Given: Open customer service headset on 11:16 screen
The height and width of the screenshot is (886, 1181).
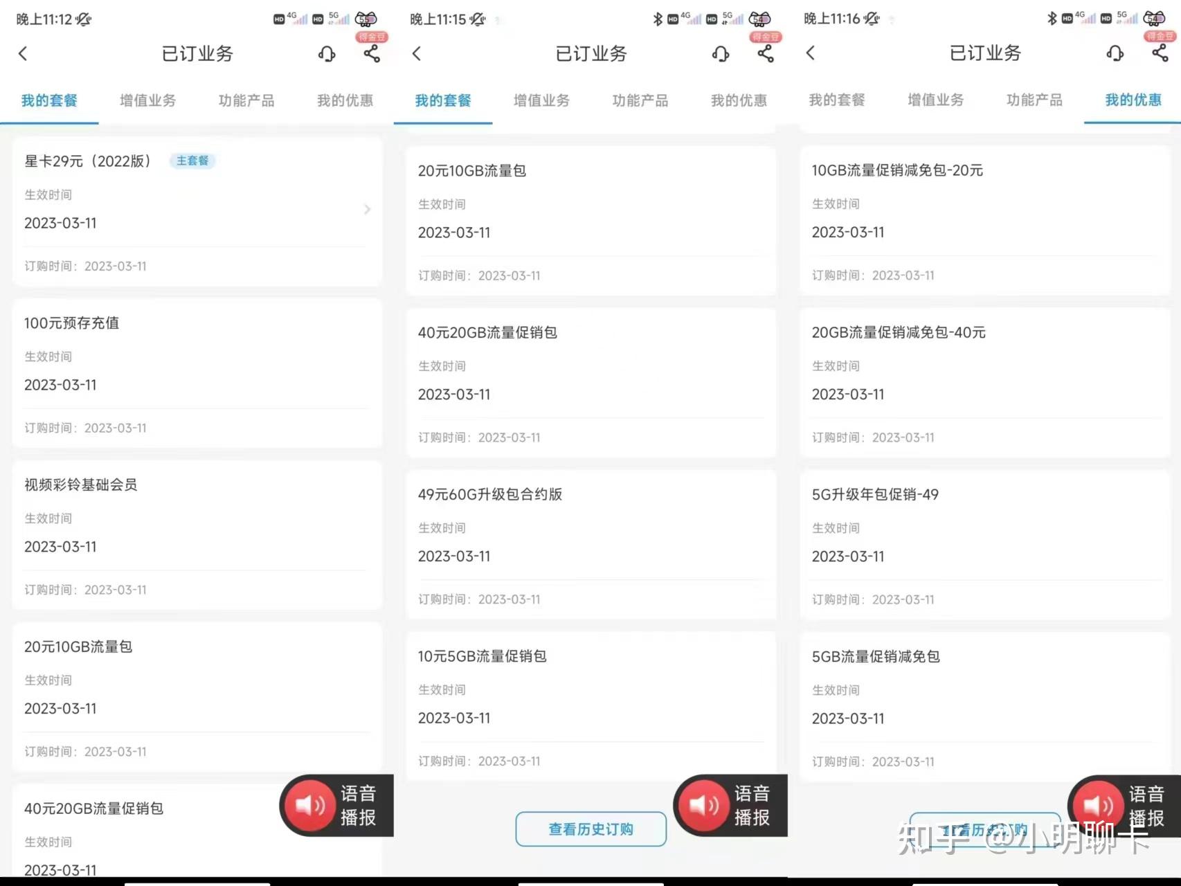Looking at the screenshot, I should pyautogui.click(x=1115, y=53).
